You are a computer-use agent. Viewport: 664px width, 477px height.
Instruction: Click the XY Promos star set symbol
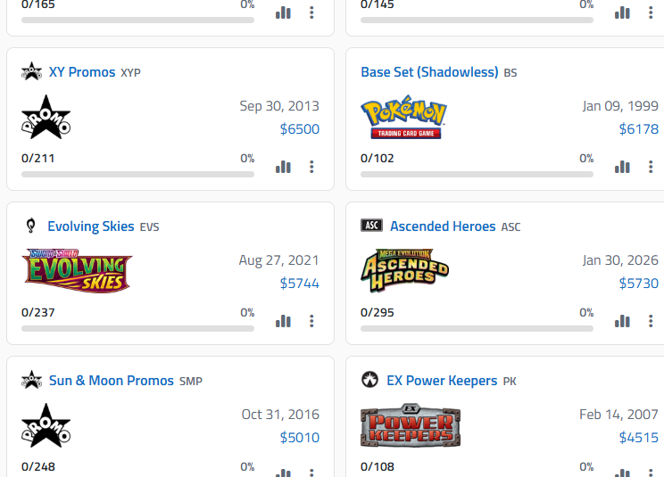[x=31, y=72]
